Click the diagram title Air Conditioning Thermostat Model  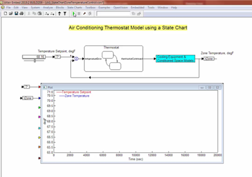tap(128, 28)
